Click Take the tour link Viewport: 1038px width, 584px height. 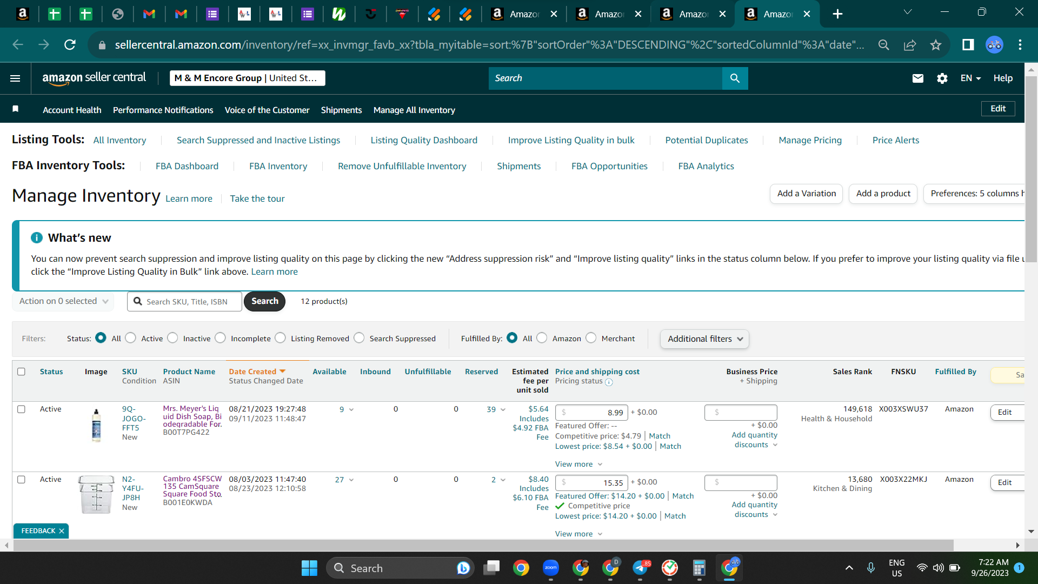pyautogui.click(x=257, y=198)
